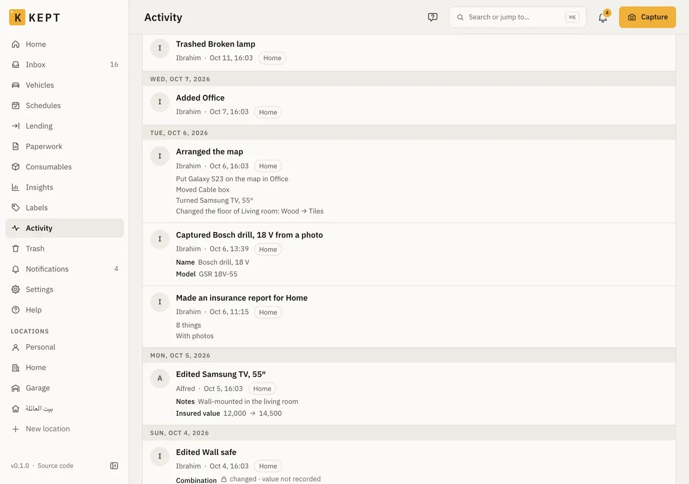The width and height of the screenshot is (689, 484).
Task: Click the plus icon for New location
Action: point(16,429)
